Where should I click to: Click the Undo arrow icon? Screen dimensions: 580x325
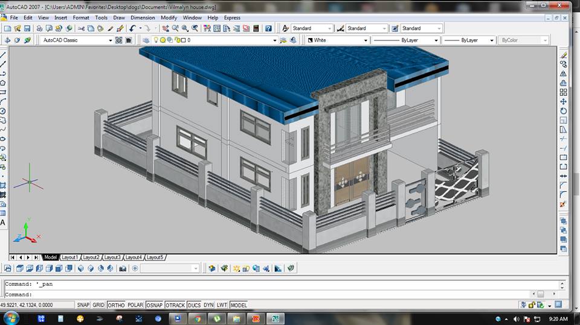132,28
